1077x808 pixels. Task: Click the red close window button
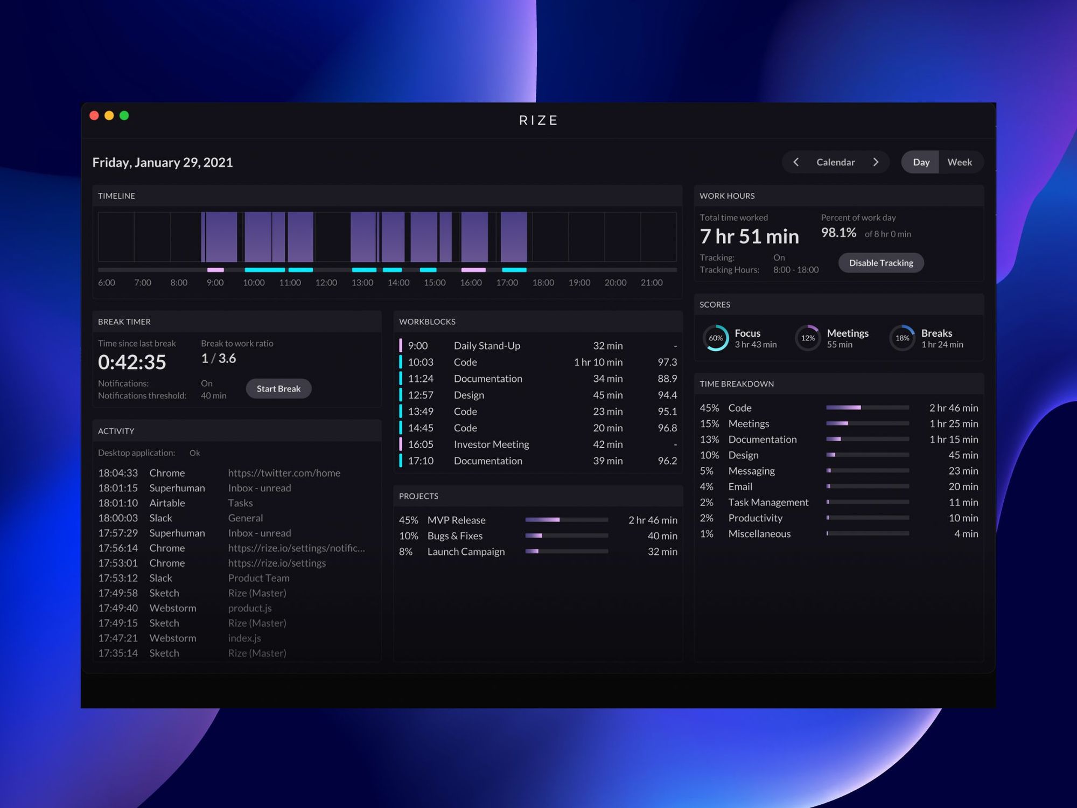94,115
